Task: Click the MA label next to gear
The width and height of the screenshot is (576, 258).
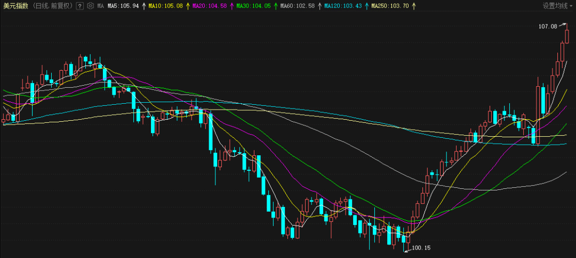Action: tap(100, 6)
